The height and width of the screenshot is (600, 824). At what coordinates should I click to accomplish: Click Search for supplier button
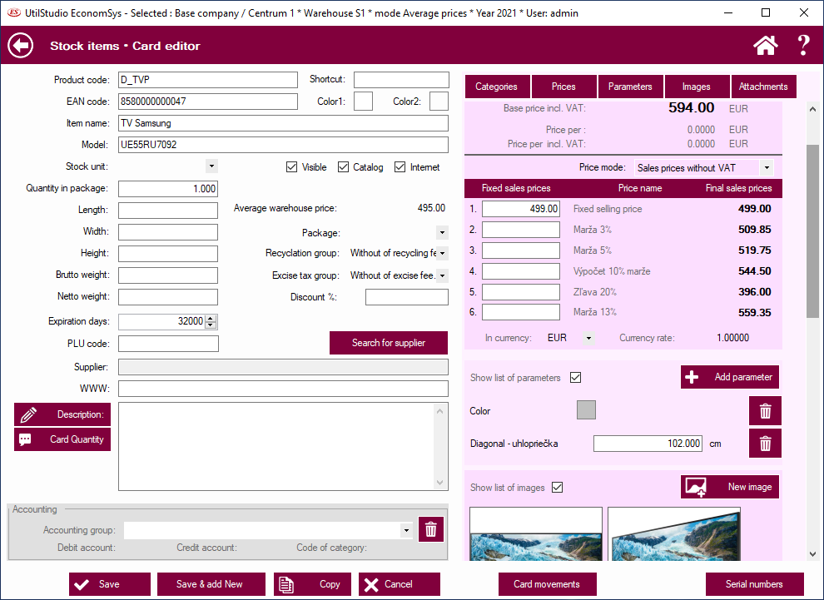[x=389, y=343]
